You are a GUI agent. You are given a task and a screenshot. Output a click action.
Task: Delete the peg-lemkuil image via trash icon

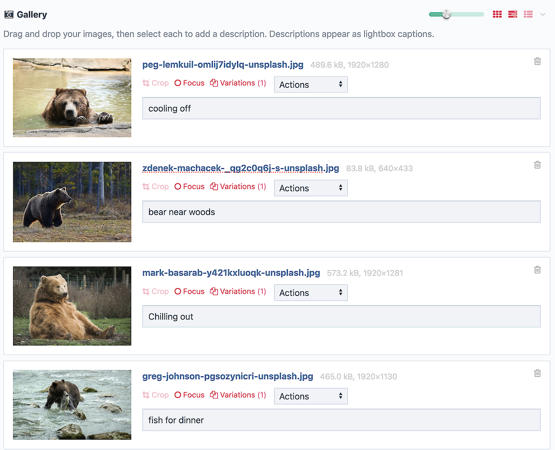(537, 61)
